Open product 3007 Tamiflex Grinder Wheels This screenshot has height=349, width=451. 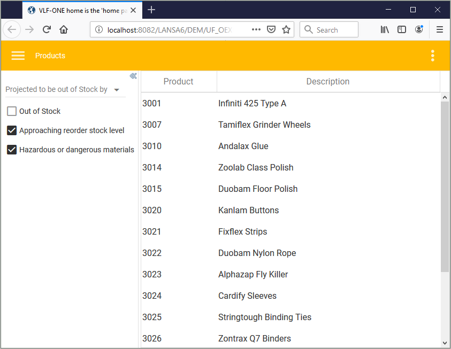[x=264, y=125]
